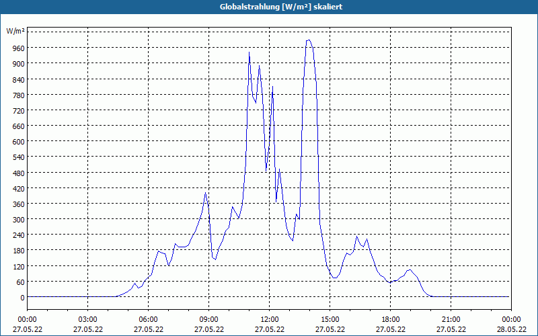Select the 15:00 time axis label

click(x=330, y=320)
